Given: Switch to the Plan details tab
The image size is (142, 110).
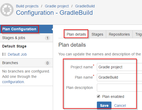Looking at the screenshot, I should tap(76, 34).
